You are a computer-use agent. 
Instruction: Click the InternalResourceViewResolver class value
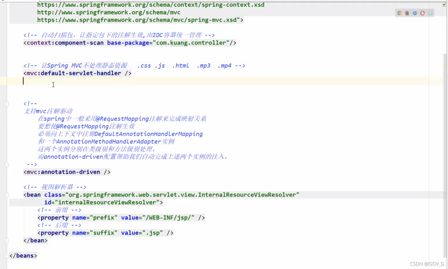pos(182,195)
